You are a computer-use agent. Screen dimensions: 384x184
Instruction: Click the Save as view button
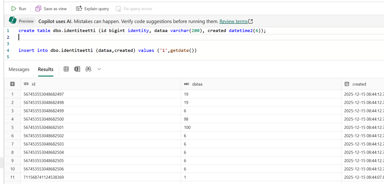51,9
